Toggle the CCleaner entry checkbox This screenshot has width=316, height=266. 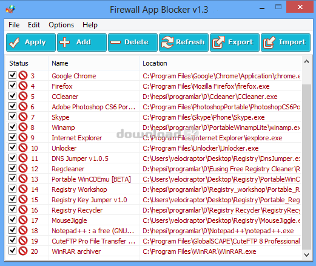click(12, 96)
